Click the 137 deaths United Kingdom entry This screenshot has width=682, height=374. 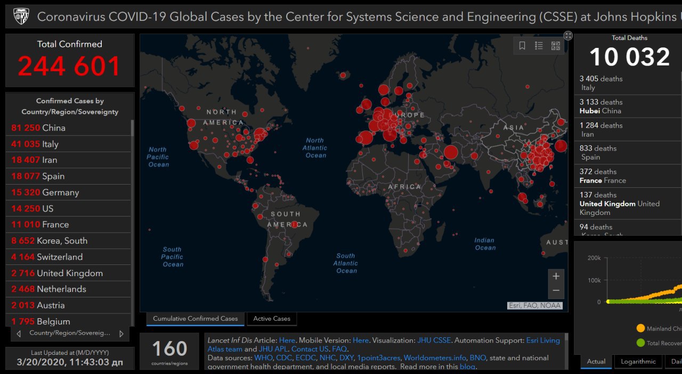coord(628,204)
